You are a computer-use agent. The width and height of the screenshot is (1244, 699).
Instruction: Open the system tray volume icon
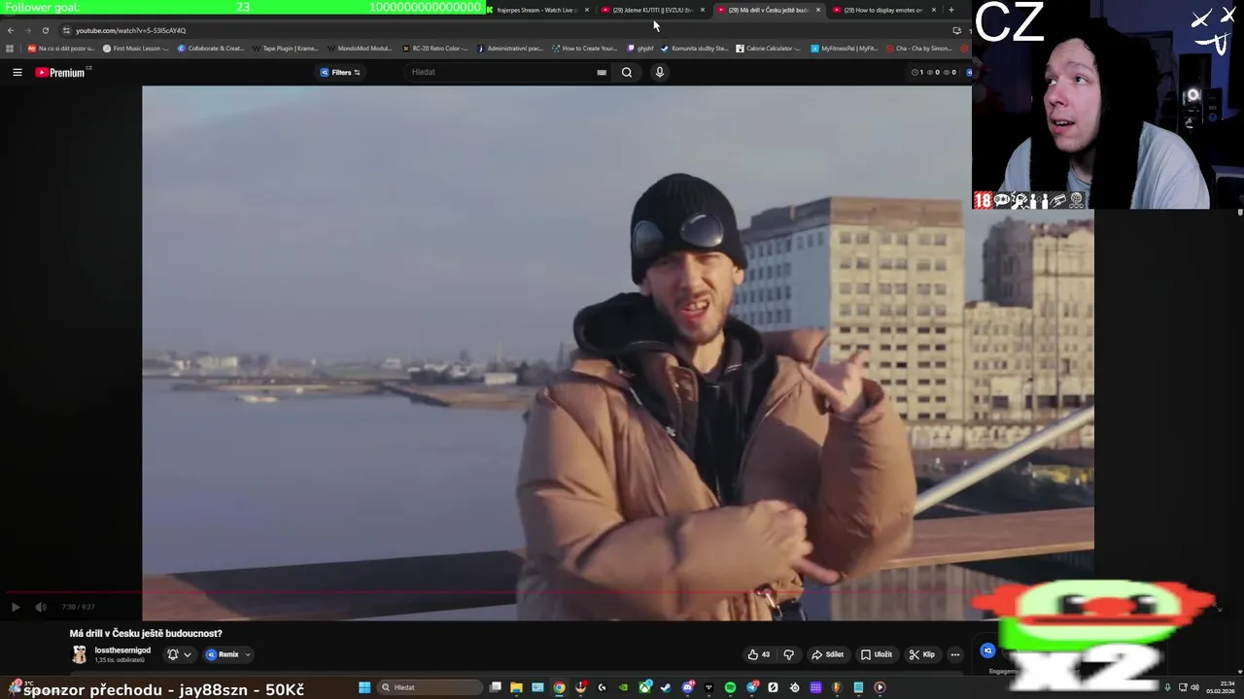(1194, 687)
